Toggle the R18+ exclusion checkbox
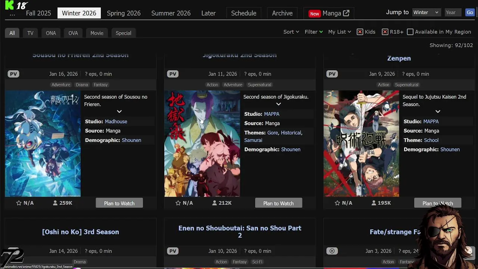This screenshot has height=269, width=478. coord(385,32)
